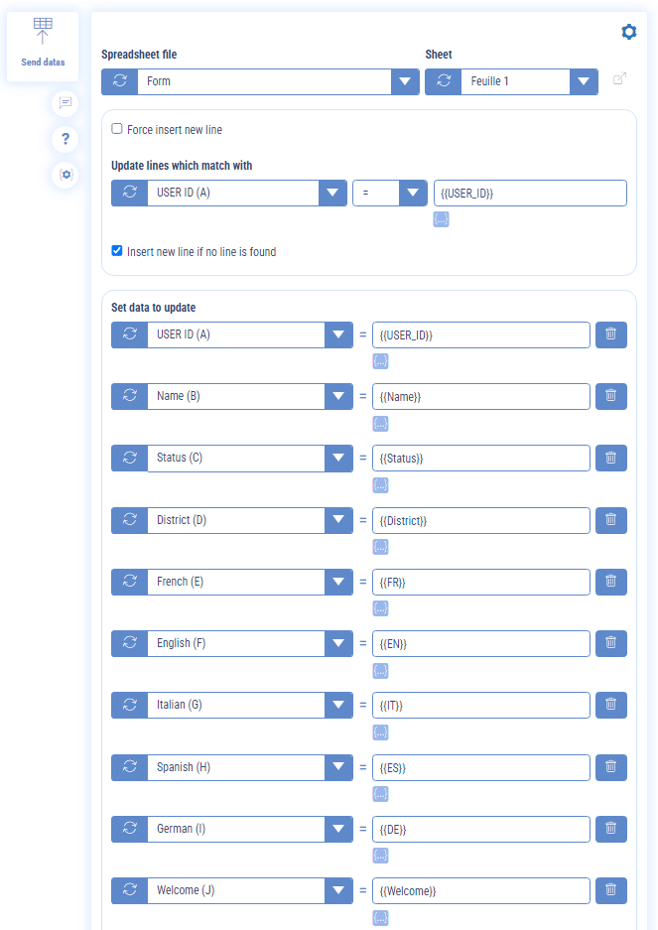The height and width of the screenshot is (930, 658).
Task: Insert variable below the {{Status}} field
Action: (x=380, y=485)
